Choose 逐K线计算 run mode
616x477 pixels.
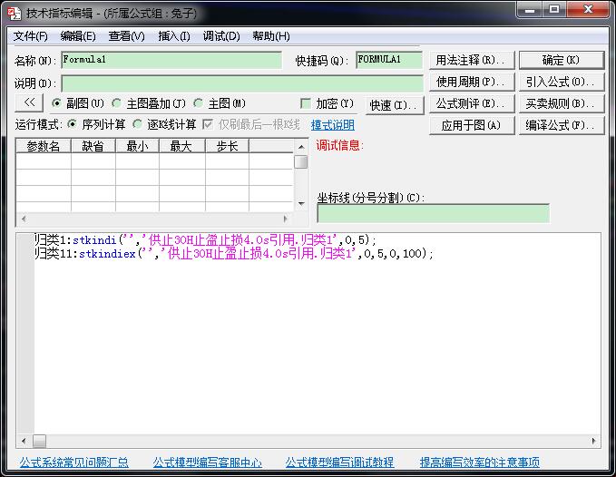click(x=138, y=124)
